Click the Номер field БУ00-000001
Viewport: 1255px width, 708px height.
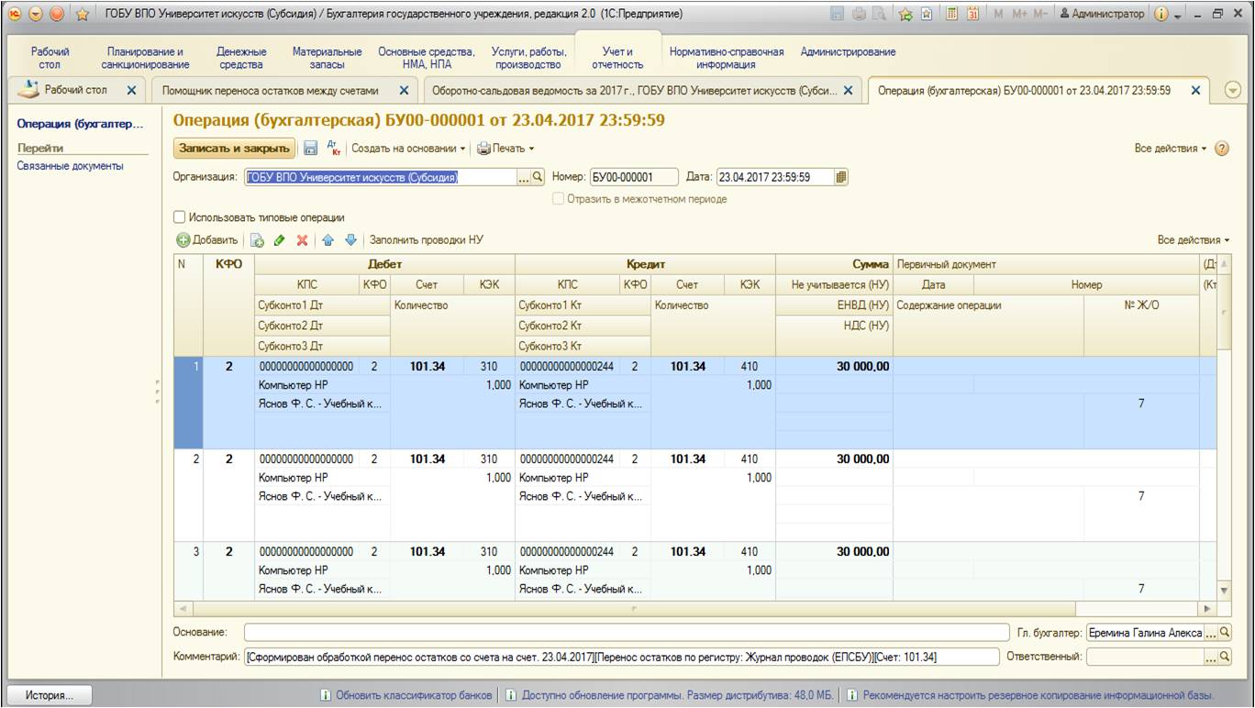coord(633,177)
